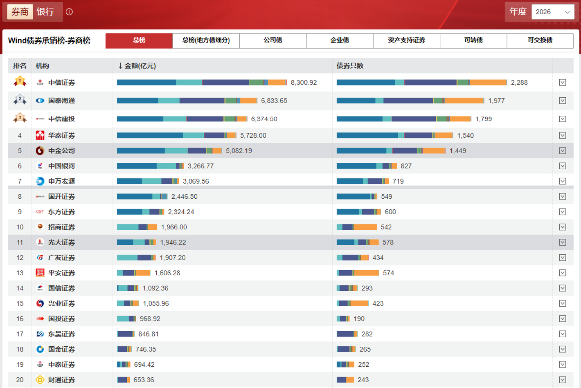Viewport: 581px width, 388px height.
Task: Select the 总榜(地方债细分) tab
Action: (206, 40)
